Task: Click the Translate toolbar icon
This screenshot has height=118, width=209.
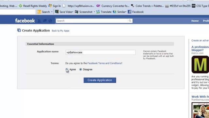Action: [98, 12]
